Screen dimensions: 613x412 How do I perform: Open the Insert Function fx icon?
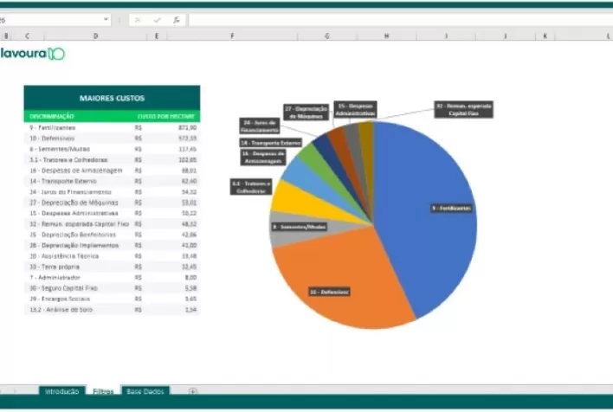(x=177, y=20)
